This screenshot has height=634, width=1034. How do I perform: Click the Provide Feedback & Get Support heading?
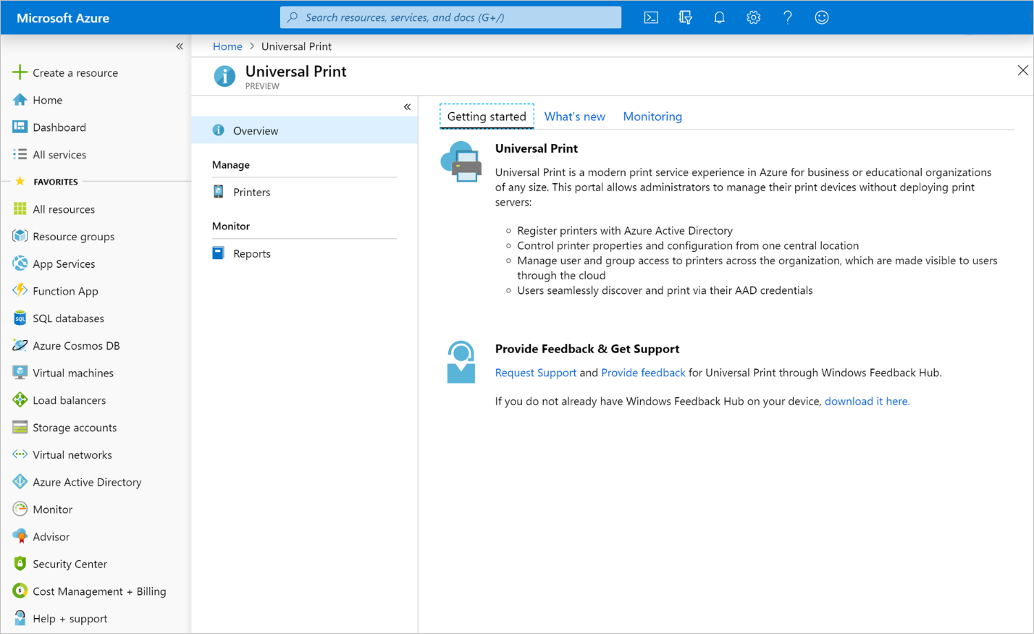587,349
